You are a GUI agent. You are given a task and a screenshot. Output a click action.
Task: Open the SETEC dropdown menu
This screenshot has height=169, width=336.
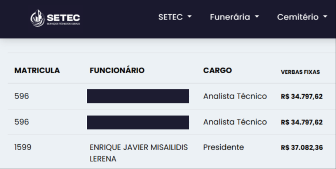click(175, 17)
